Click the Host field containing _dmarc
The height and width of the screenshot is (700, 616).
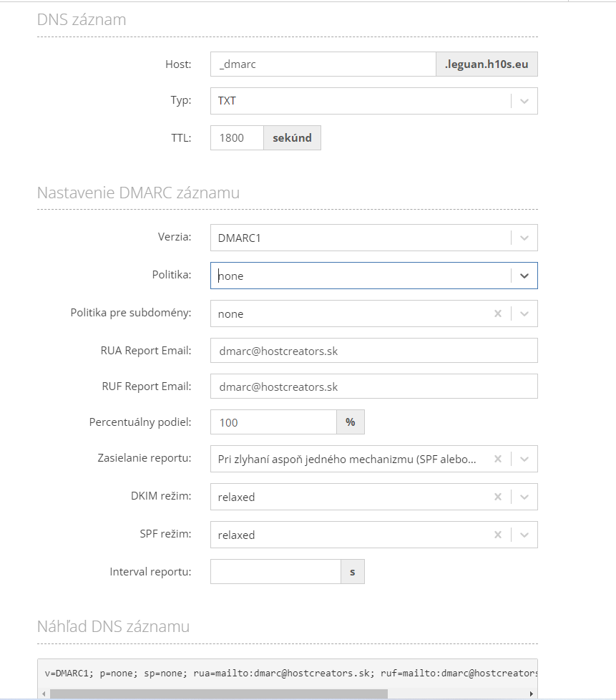(323, 64)
